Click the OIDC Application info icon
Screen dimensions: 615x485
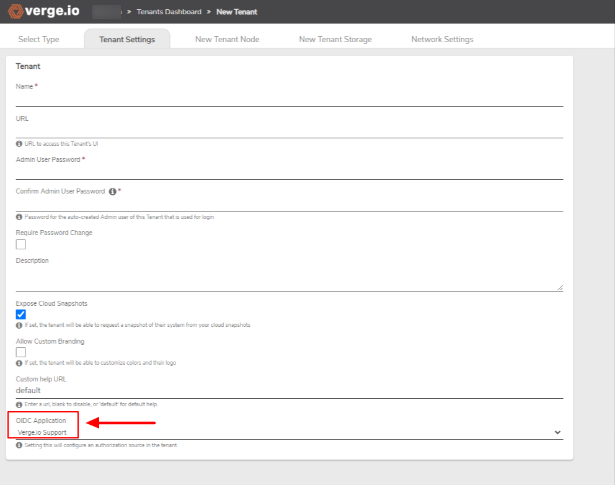click(19, 445)
